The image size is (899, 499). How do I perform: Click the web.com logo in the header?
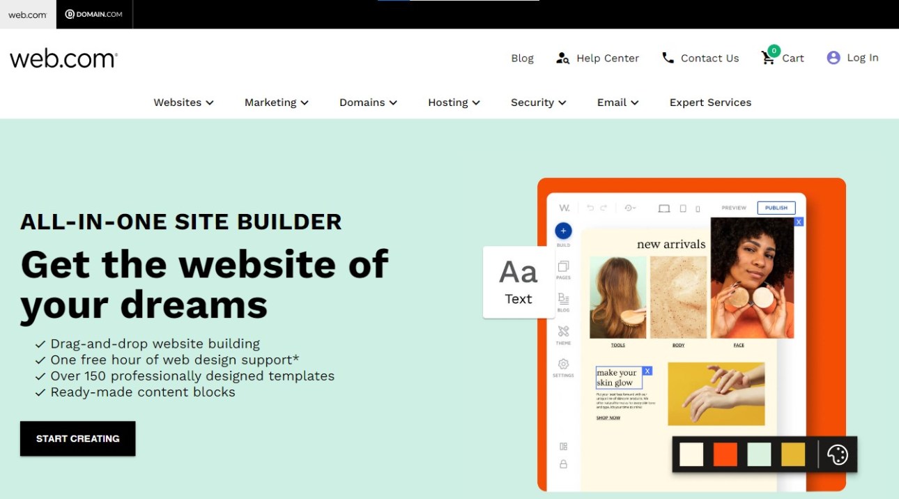pos(63,59)
